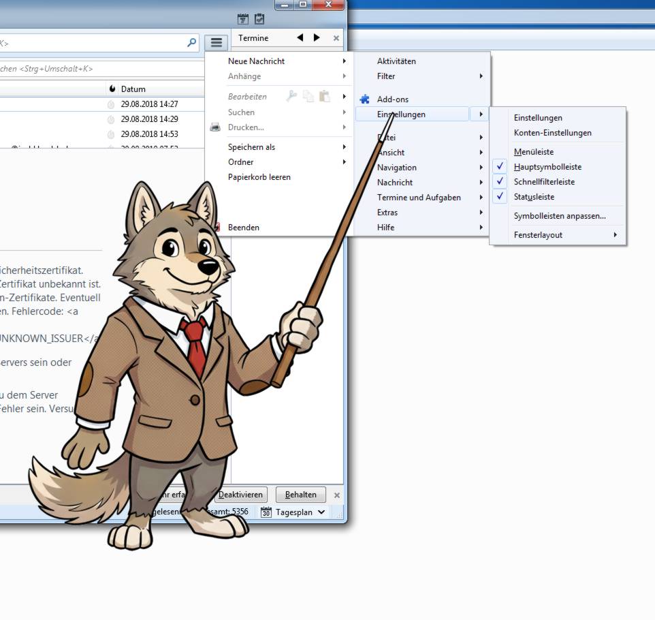Image resolution: width=655 pixels, height=620 pixels.
Task: Click the Add-ons puzzle piece icon
Action: (x=365, y=99)
